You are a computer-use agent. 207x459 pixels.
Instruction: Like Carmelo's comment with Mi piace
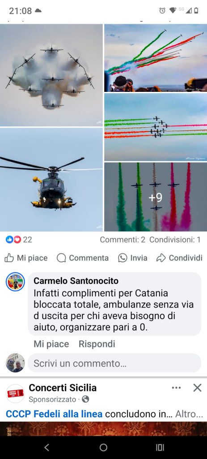pos(51,344)
